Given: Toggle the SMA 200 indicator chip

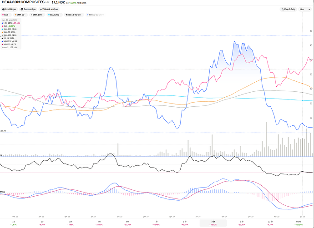Looking at the screenshot, I should (x=54, y=15).
